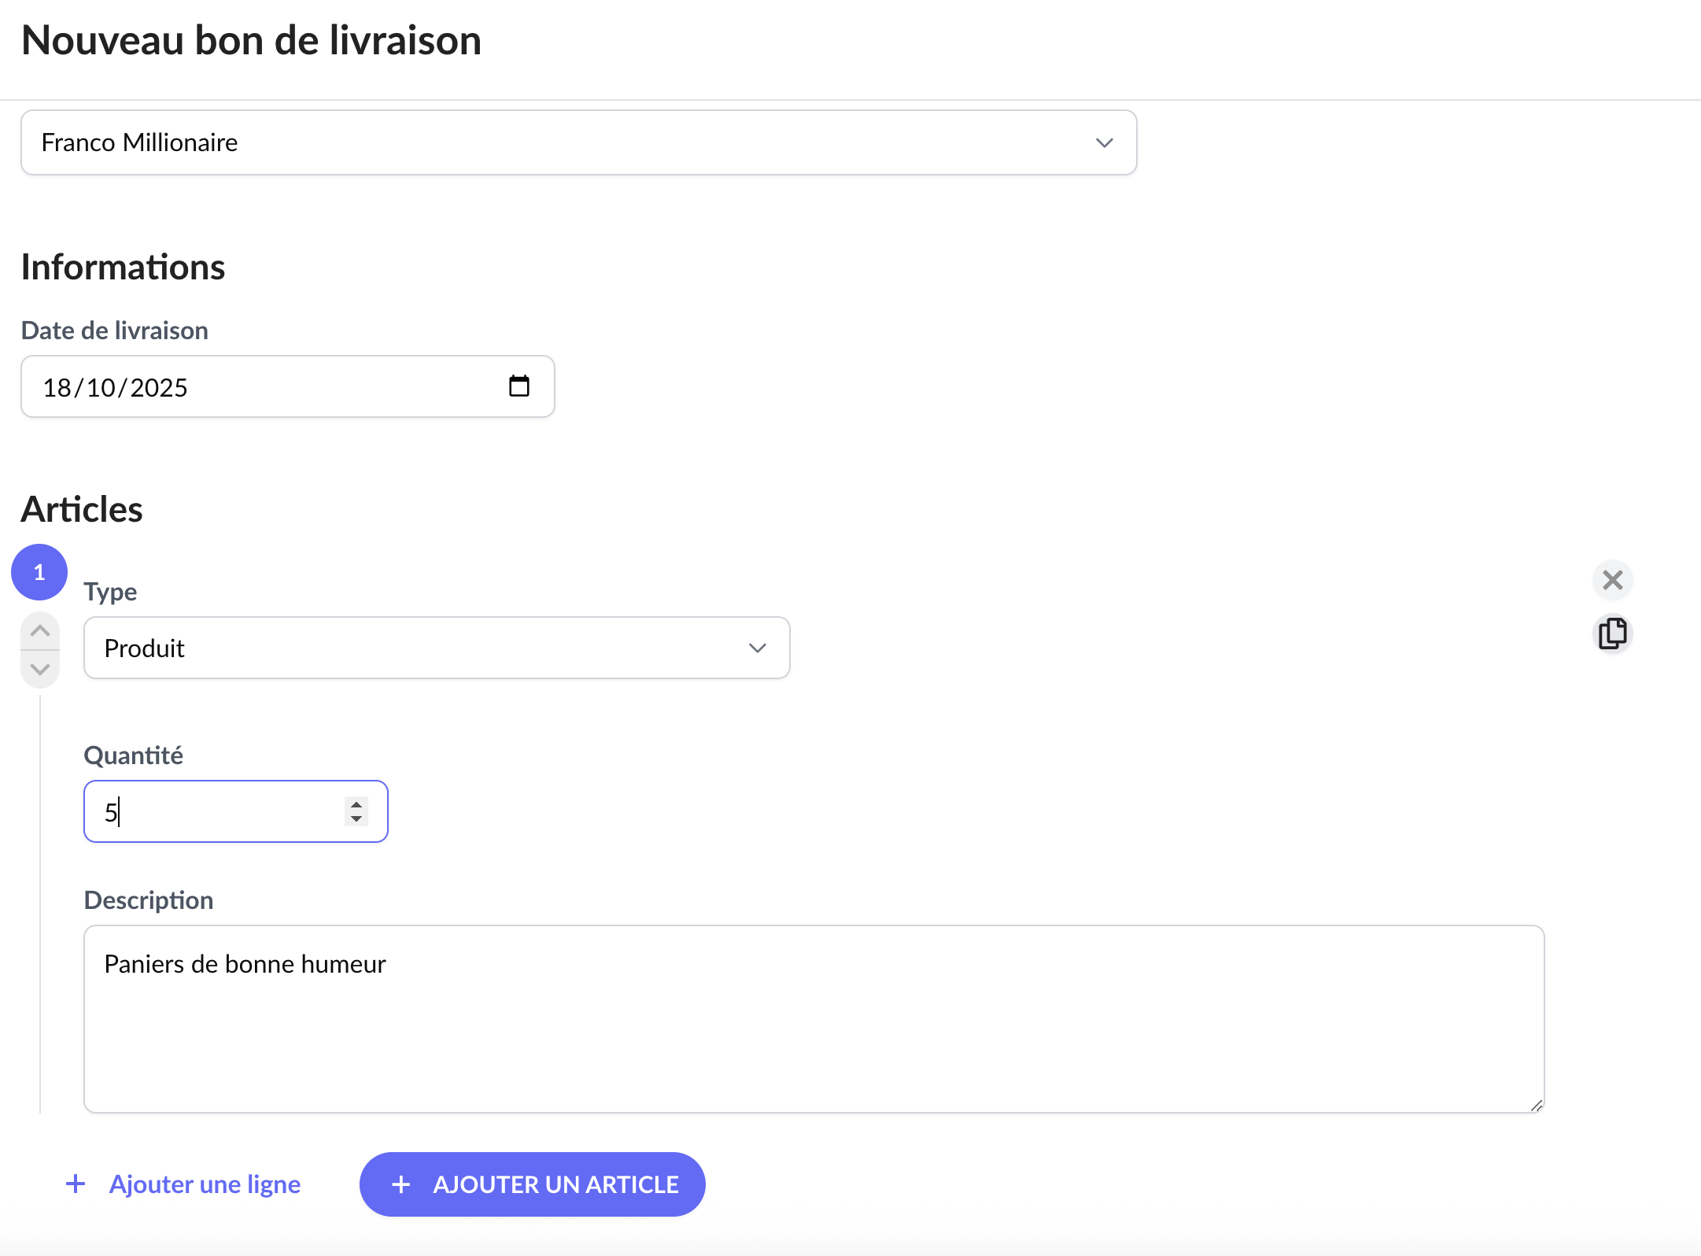The width and height of the screenshot is (1701, 1256).
Task: Click the plus icon beside Ajouter une ligne
Action: click(x=76, y=1184)
